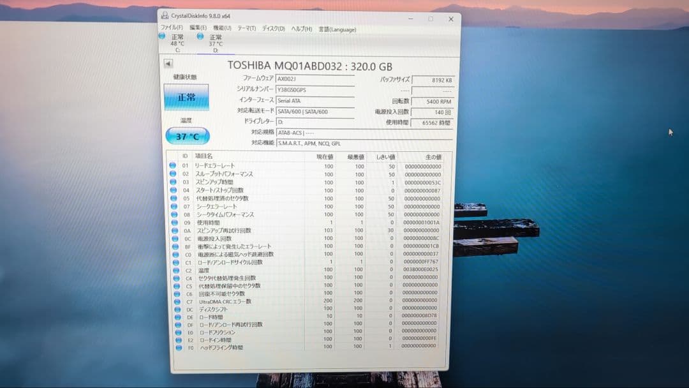Close the CrystalDiskInfo window
The image size is (689, 388).
point(451,19)
